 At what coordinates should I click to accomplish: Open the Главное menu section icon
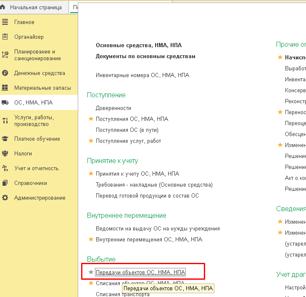tap(5, 22)
